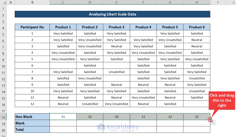Click the red drag instruction callout
This screenshot has width=236, height=137.
coord(222,100)
